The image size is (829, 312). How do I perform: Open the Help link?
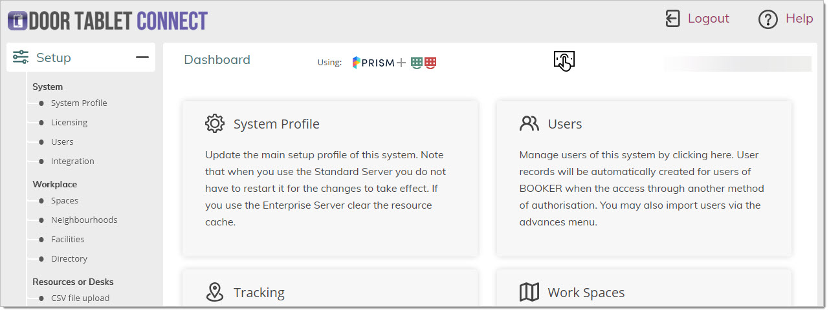click(799, 19)
